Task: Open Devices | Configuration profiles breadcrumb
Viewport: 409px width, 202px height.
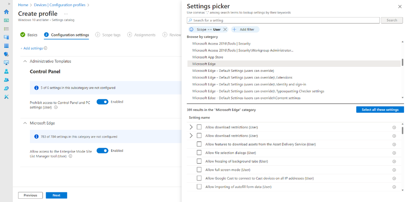Action: pyautogui.click(x=59, y=5)
